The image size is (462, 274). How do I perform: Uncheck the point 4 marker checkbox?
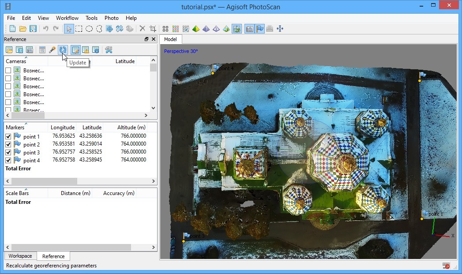pyautogui.click(x=8, y=160)
